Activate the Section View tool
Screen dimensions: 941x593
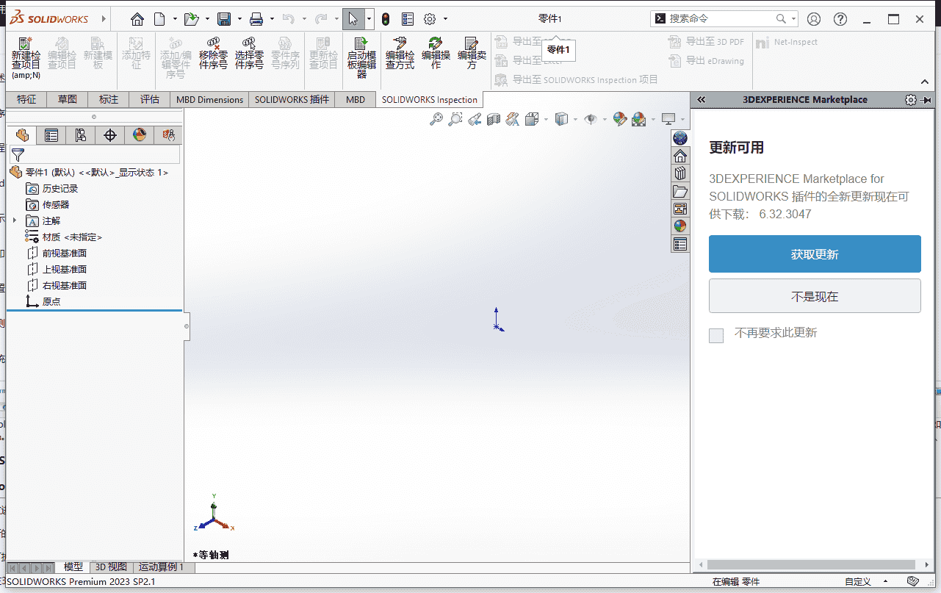(492, 118)
